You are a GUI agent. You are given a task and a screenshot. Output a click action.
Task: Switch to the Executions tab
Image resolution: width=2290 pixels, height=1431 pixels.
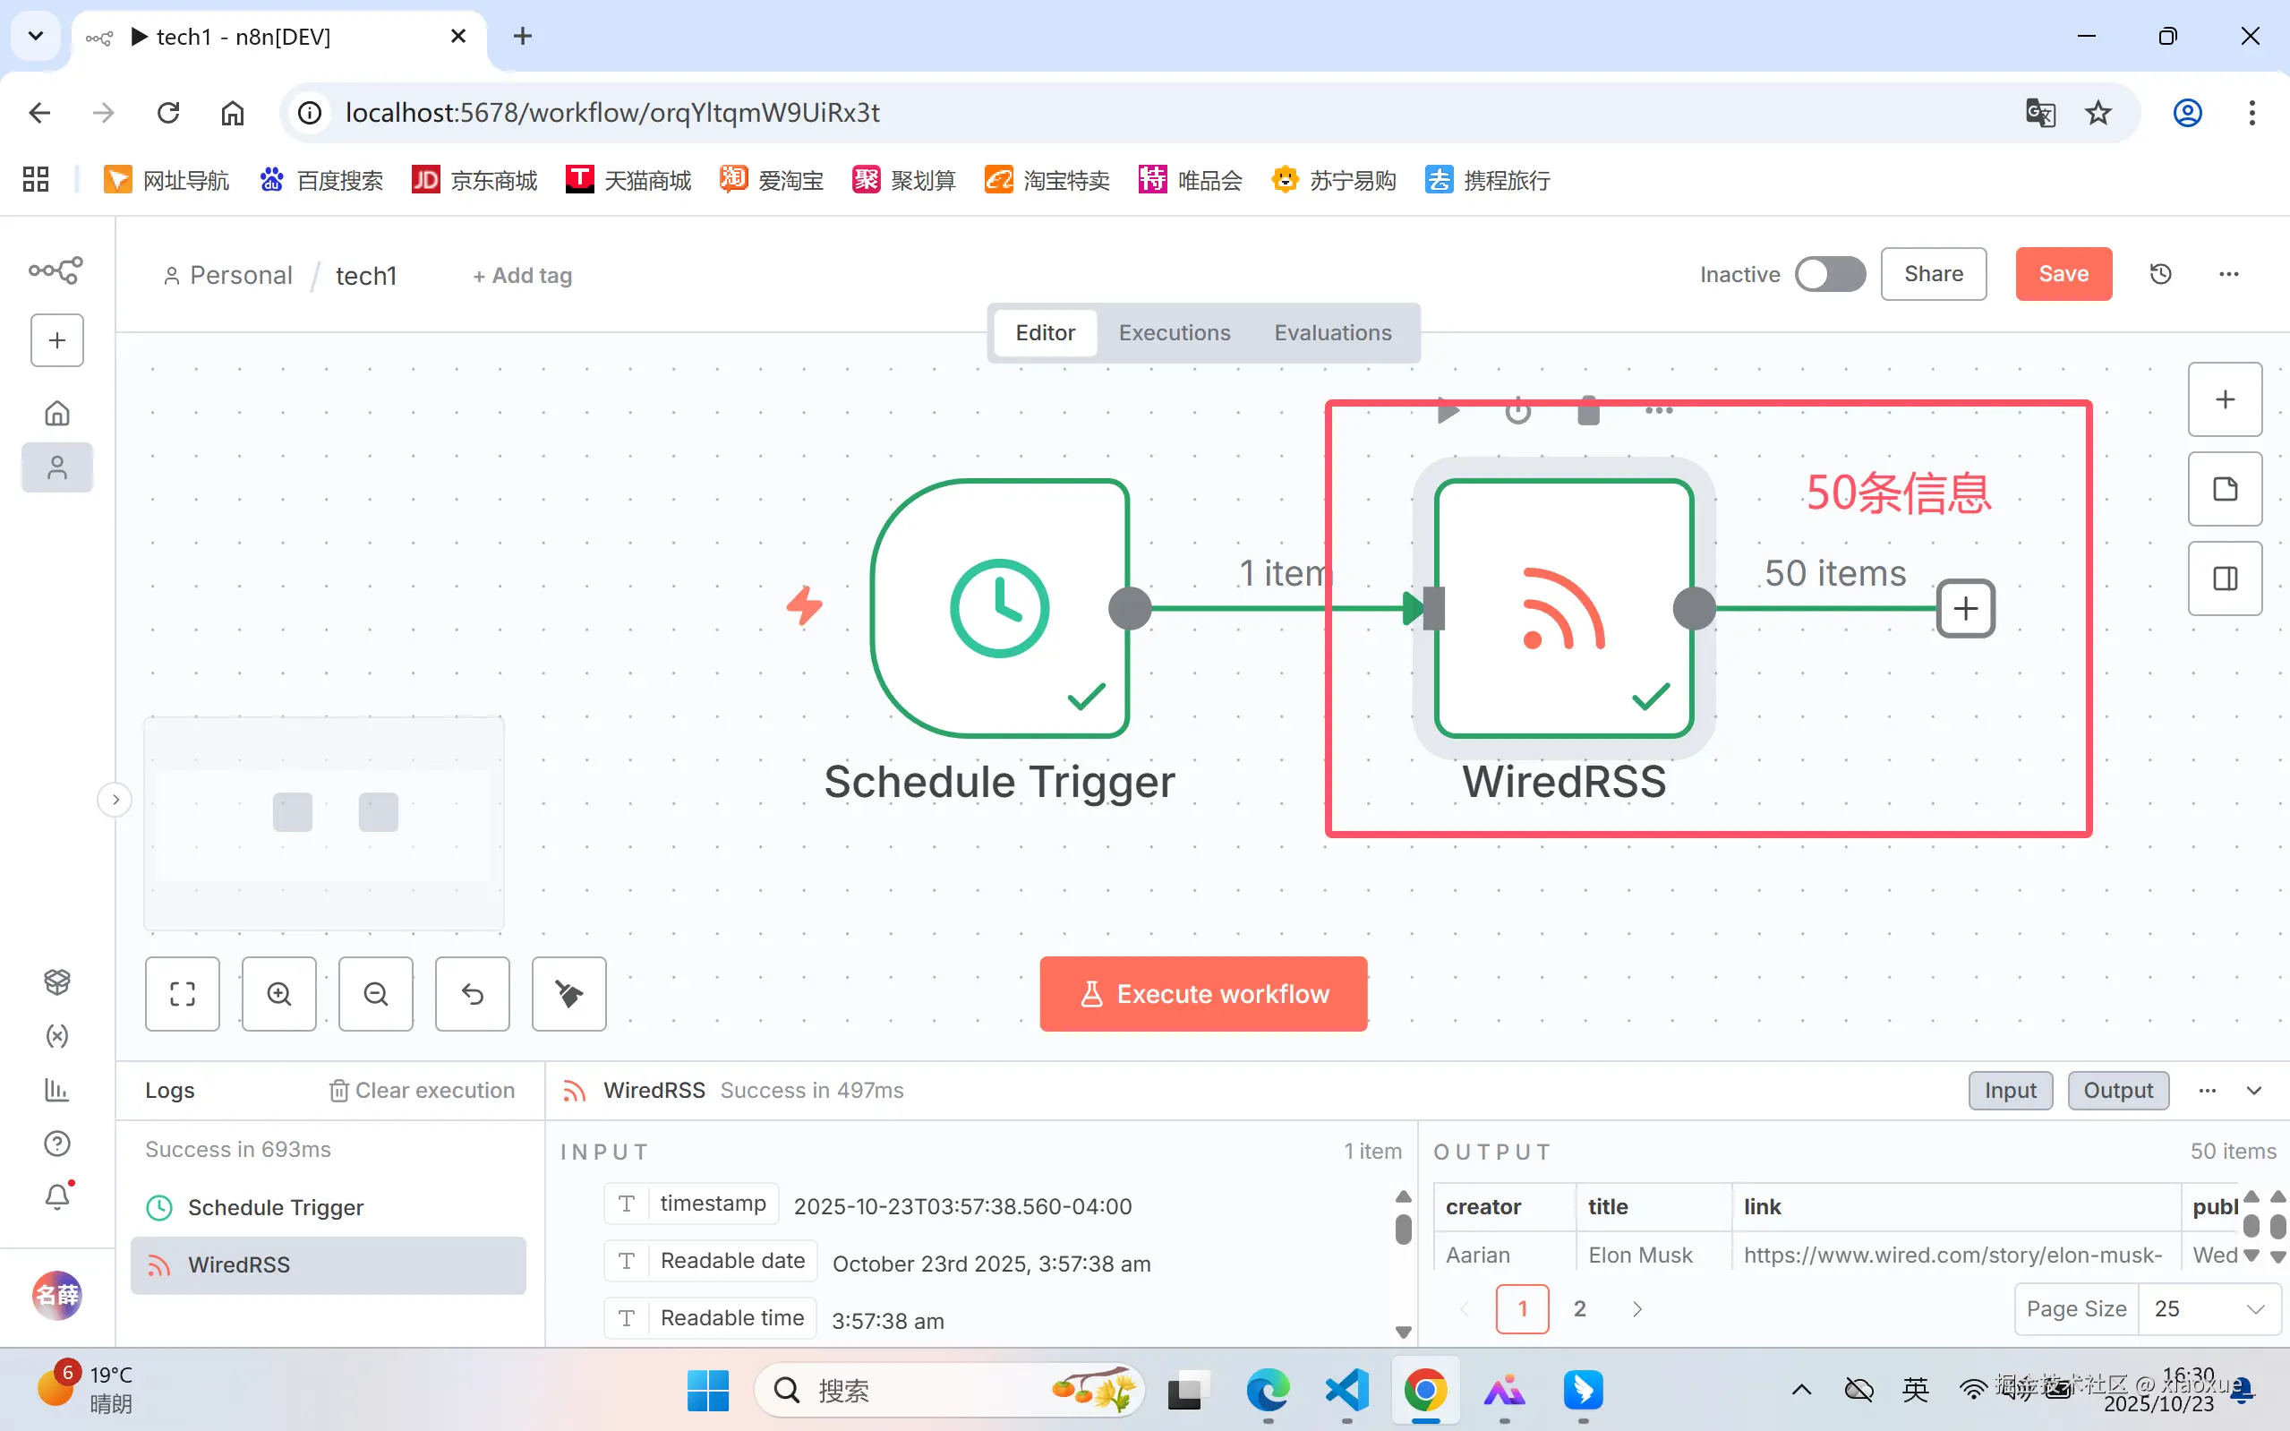click(1174, 333)
